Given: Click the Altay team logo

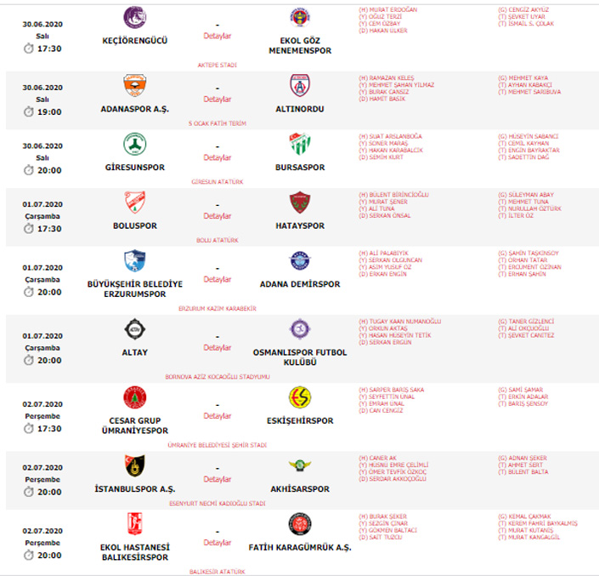Looking at the screenshot, I should pos(135,329).
